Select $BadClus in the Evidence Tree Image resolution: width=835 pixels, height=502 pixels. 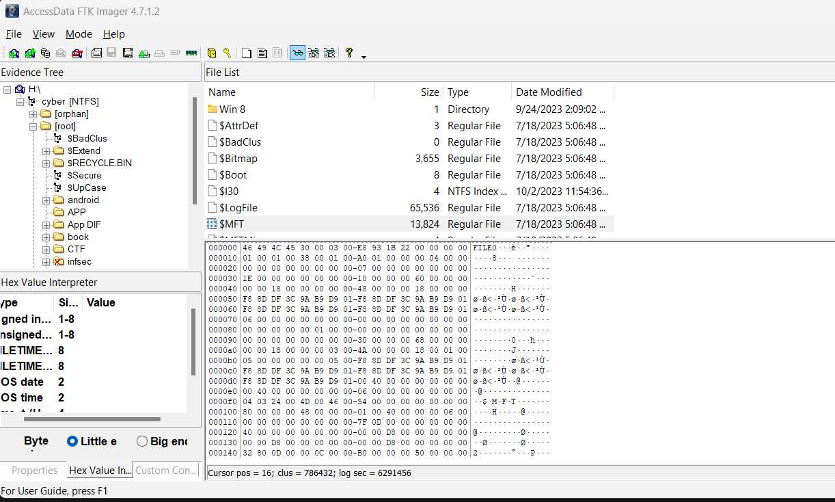87,138
